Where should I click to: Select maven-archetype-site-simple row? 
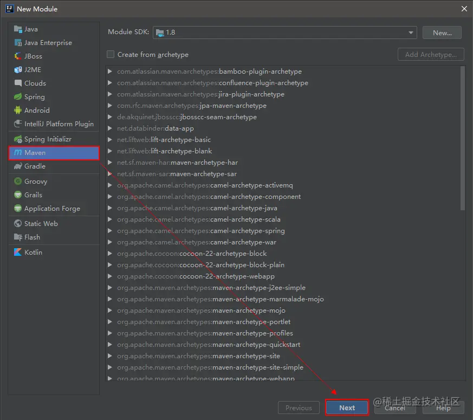(x=283, y=367)
